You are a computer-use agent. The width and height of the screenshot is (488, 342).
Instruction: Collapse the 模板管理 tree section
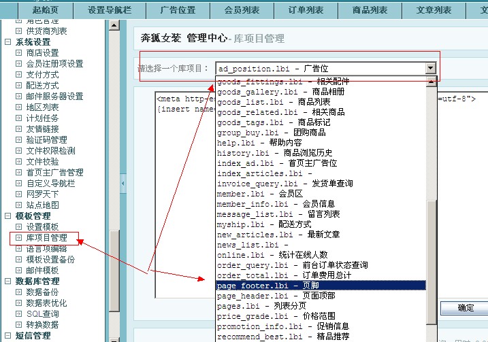pos(7,216)
